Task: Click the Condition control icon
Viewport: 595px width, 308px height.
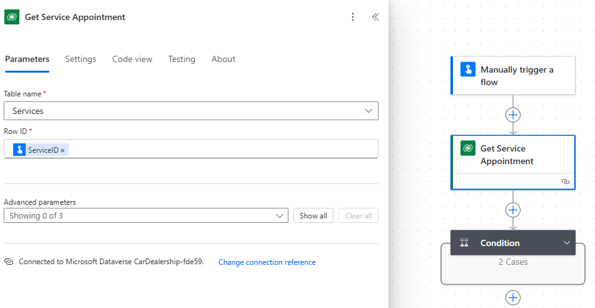Action: tap(464, 243)
